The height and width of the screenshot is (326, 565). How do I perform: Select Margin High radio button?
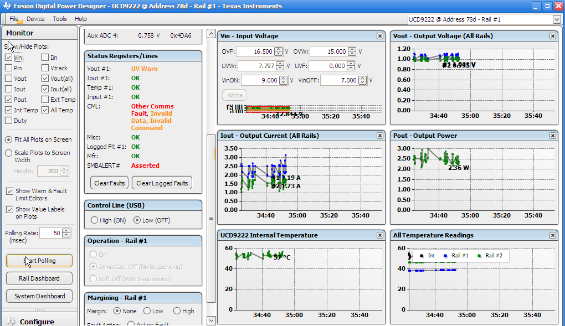click(x=177, y=311)
